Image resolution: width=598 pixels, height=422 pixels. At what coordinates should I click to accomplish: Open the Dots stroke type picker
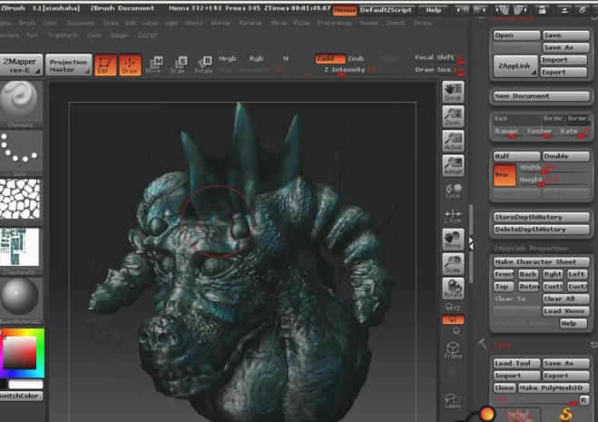click(20, 150)
